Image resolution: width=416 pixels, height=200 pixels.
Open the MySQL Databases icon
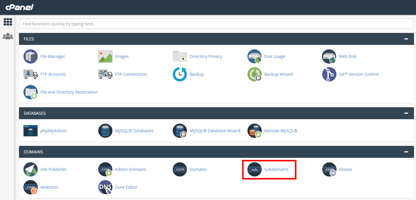[105, 131]
